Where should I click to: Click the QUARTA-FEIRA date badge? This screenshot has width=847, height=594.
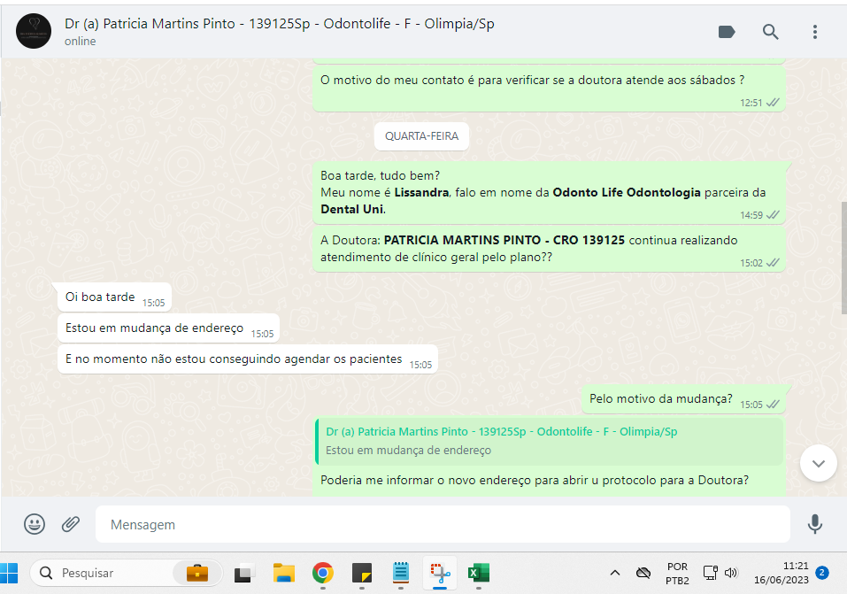click(x=421, y=136)
